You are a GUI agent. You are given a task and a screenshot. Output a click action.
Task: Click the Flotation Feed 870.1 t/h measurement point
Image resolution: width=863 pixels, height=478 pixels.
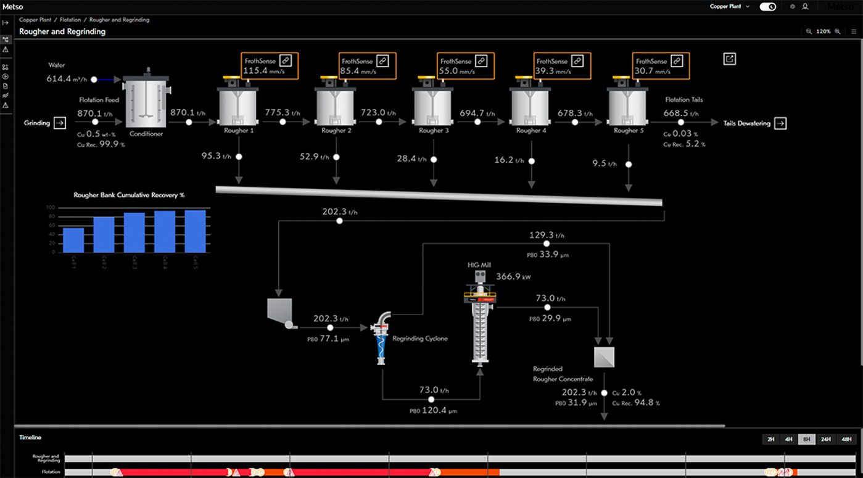coord(94,122)
